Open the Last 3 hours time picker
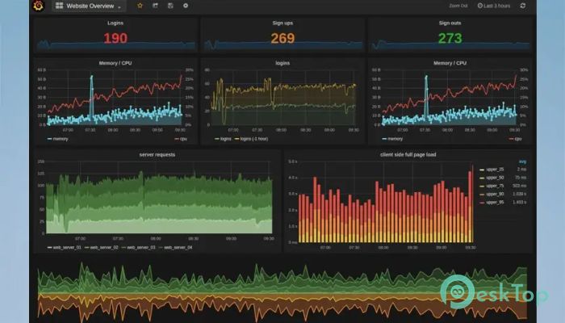The image size is (565, 323). click(494, 6)
